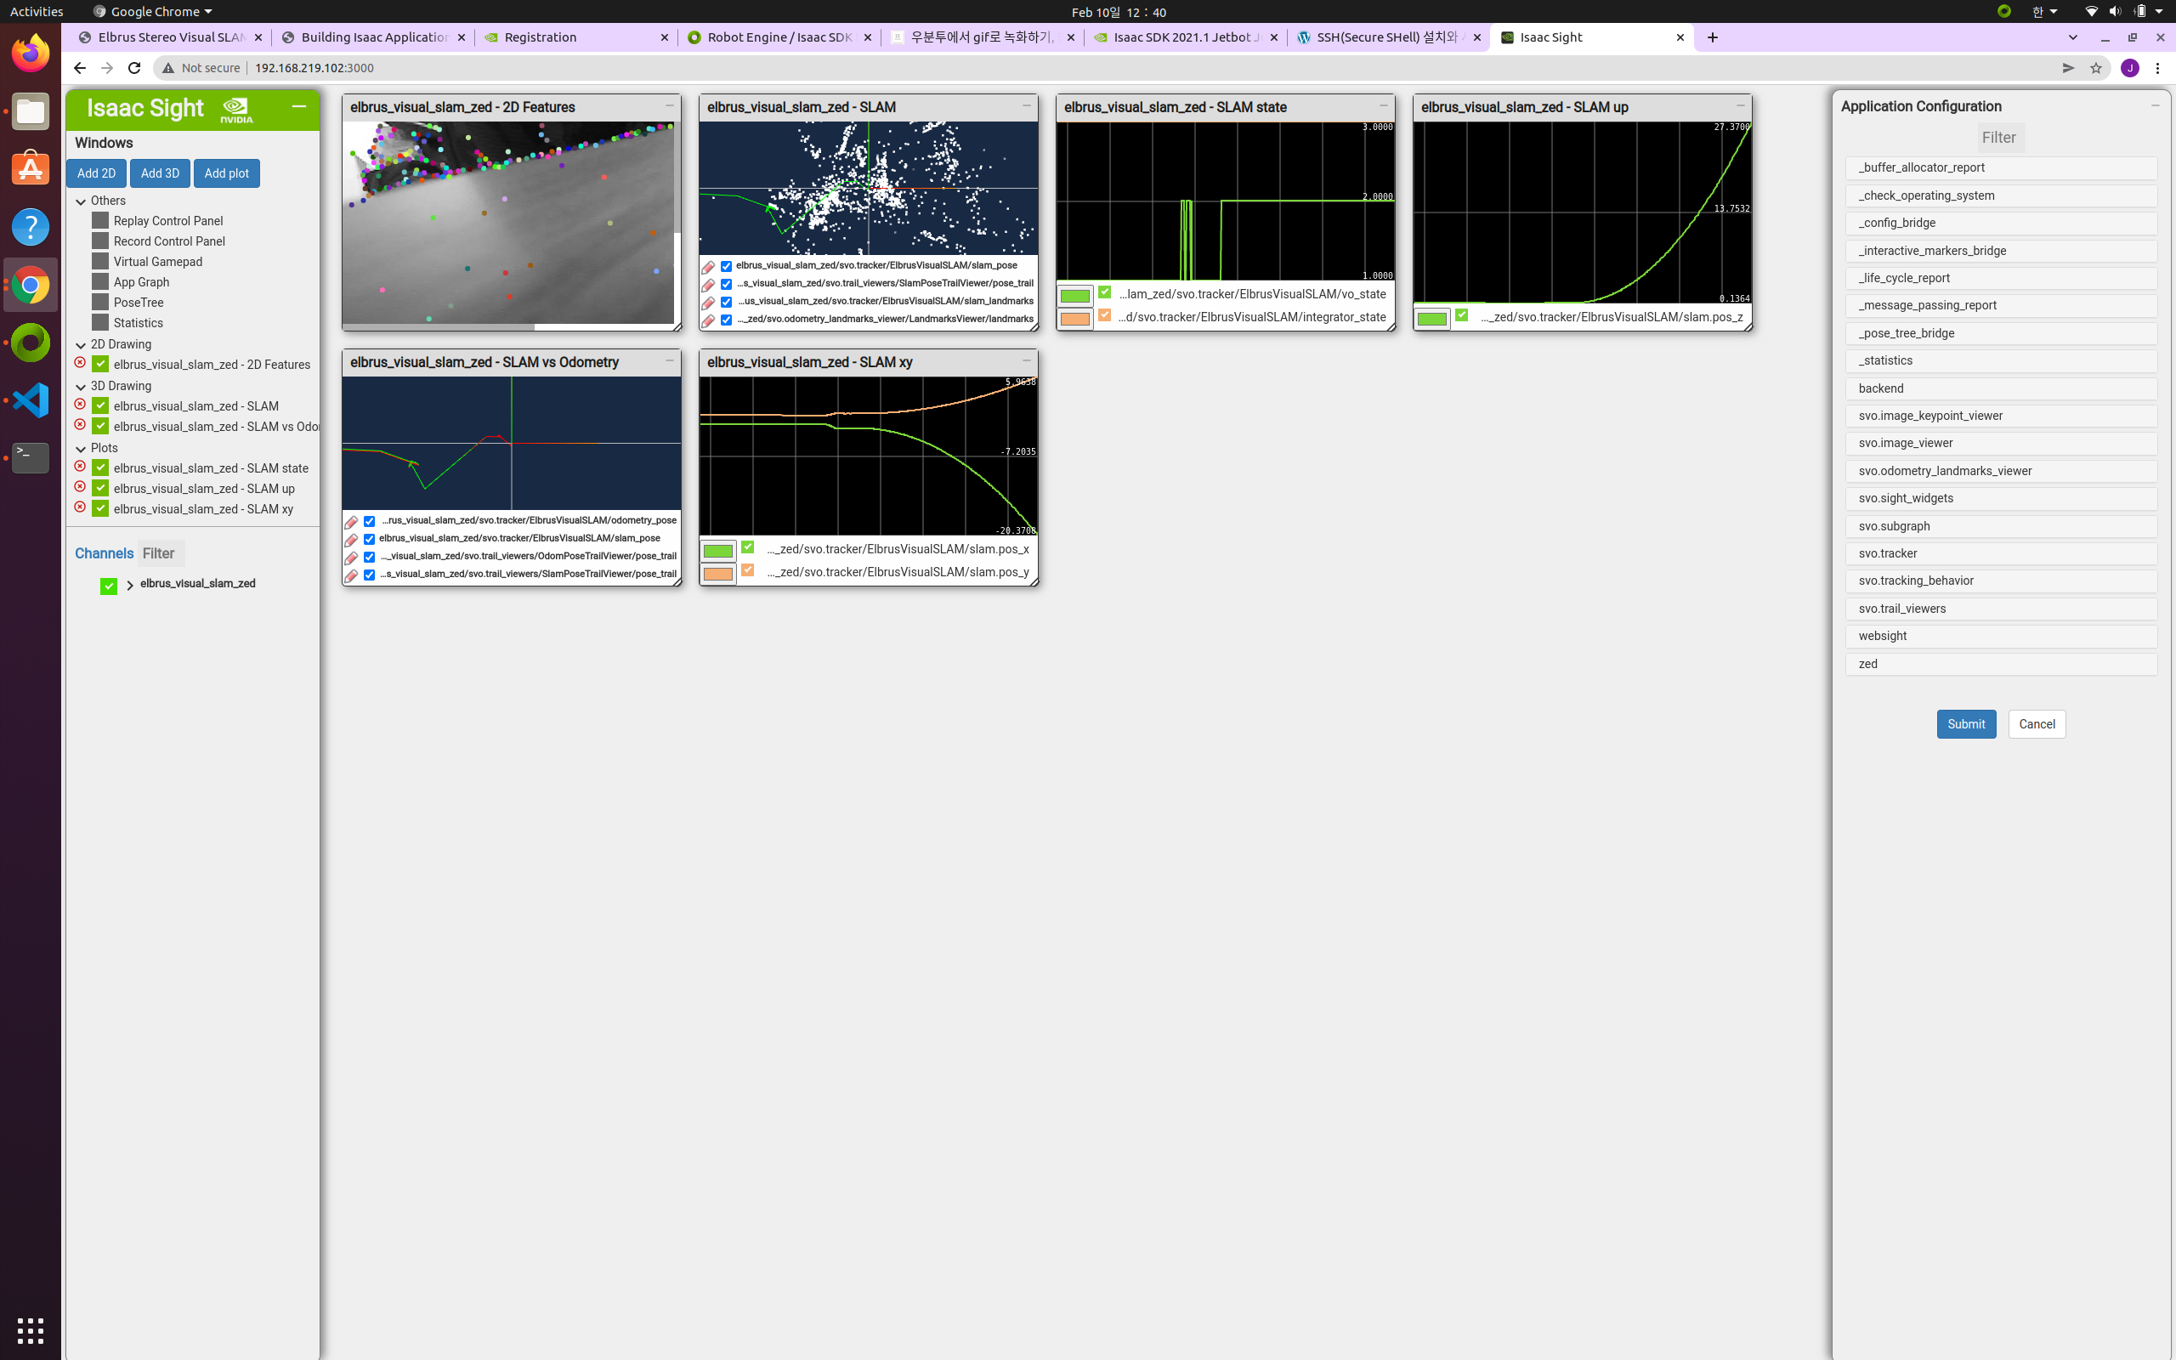Collapse the Plots section
2176x1360 pixels.
click(x=81, y=448)
